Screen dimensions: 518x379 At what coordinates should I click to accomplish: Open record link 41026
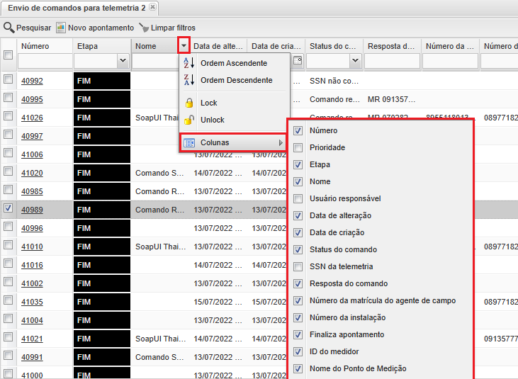pyautogui.click(x=32, y=118)
